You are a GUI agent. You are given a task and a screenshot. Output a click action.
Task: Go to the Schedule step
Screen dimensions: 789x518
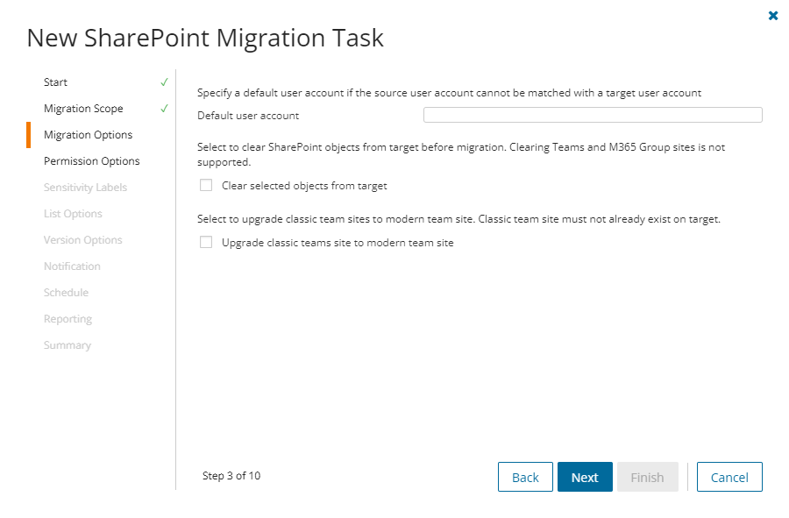click(x=67, y=293)
